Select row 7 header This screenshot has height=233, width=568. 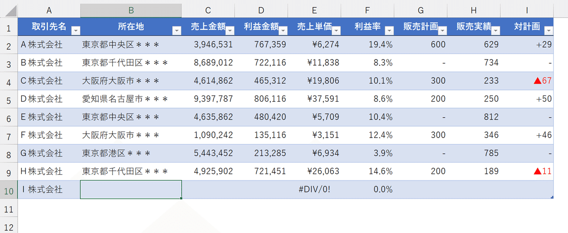tap(9, 135)
